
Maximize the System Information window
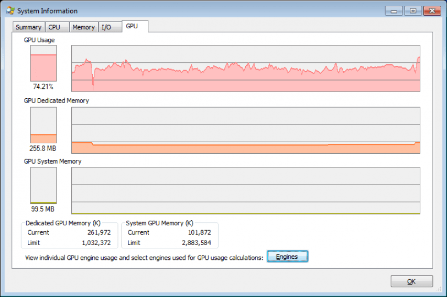pos(413,11)
